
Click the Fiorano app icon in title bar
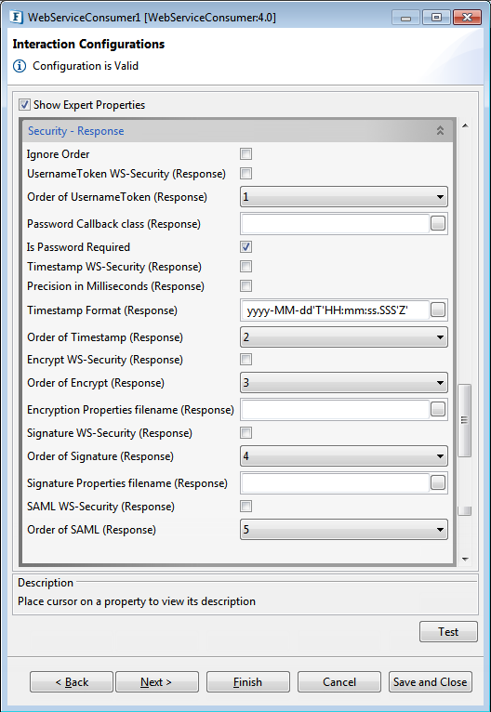click(x=17, y=18)
